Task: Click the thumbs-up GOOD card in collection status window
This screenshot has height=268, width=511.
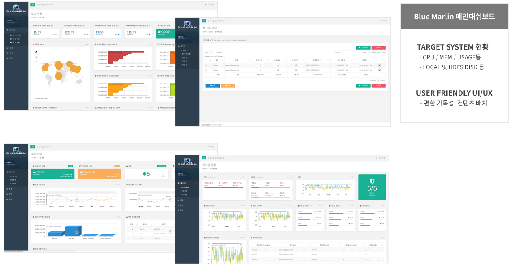Action: [53, 174]
